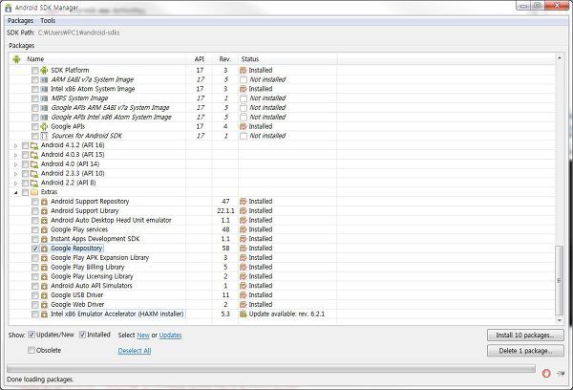Check the Extras group checkbox
This screenshot has height=390, width=573.
point(25,192)
